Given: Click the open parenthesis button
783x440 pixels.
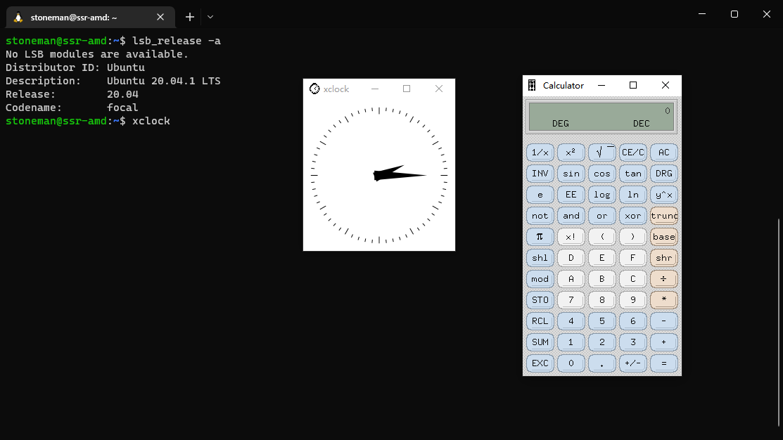Looking at the screenshot, I should point(601,236).
